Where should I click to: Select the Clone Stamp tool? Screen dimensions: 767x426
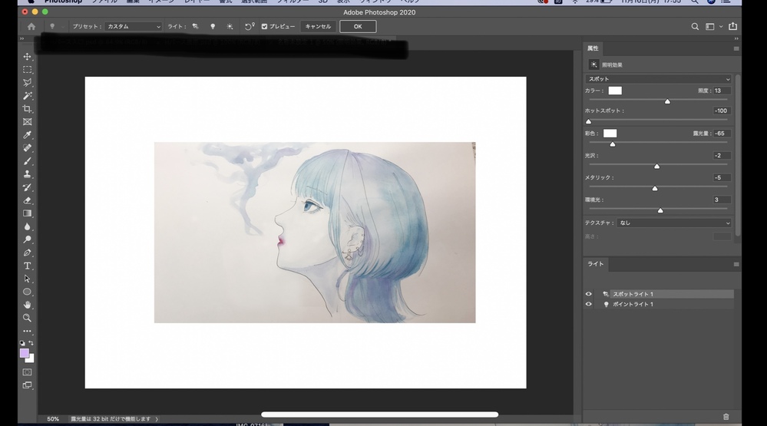coord(28,174)
